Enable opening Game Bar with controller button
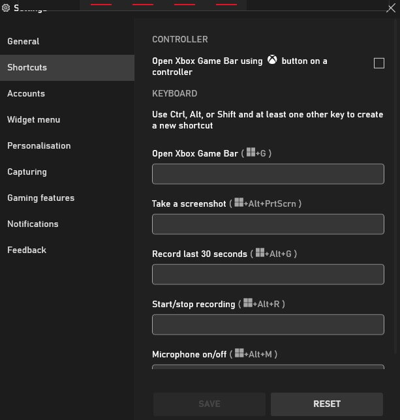 [x=379, y=63]
